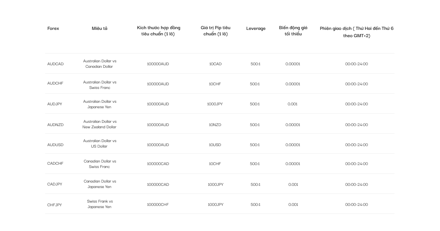Screen dimensions: 440x231
Task: Click the AUDCAD symbol cell
Action: tap(55, 64)
